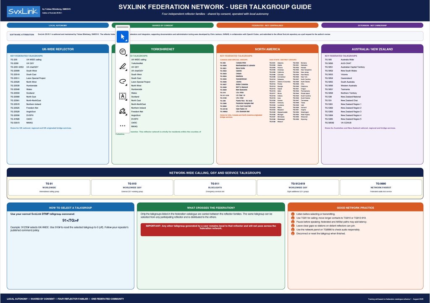Click the 'NETWORK-WIDE CALLING, QSY AND SERVICE TALKGROUPS' banner
This screenshot has height=303, width=430.
pyautogui.click(x=215, y=173)
